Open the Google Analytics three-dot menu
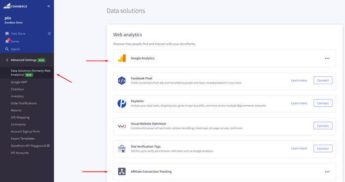The image size is (345, 182). click(x=327, y=59)
